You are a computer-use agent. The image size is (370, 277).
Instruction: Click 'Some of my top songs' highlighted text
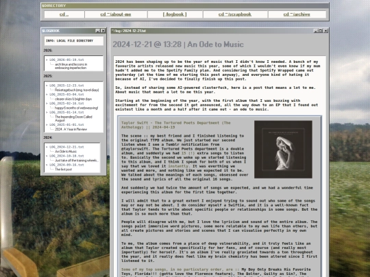[x=180, y=269]
